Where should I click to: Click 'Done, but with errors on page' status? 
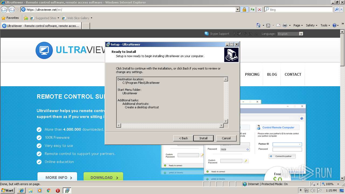tap(20, 184)
